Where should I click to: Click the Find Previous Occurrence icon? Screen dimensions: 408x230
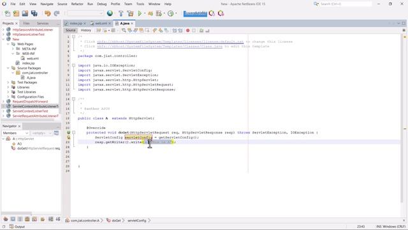point(129,31)
